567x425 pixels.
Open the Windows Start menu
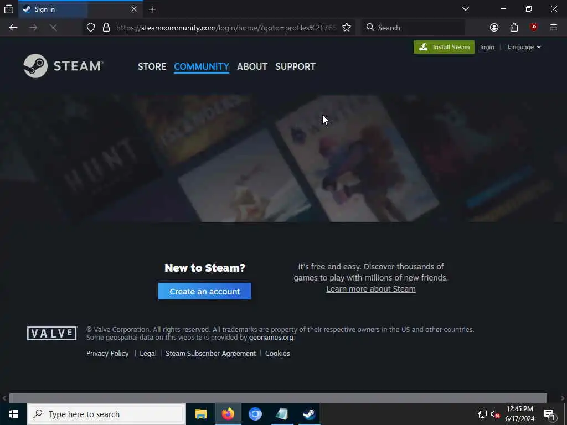13,414
